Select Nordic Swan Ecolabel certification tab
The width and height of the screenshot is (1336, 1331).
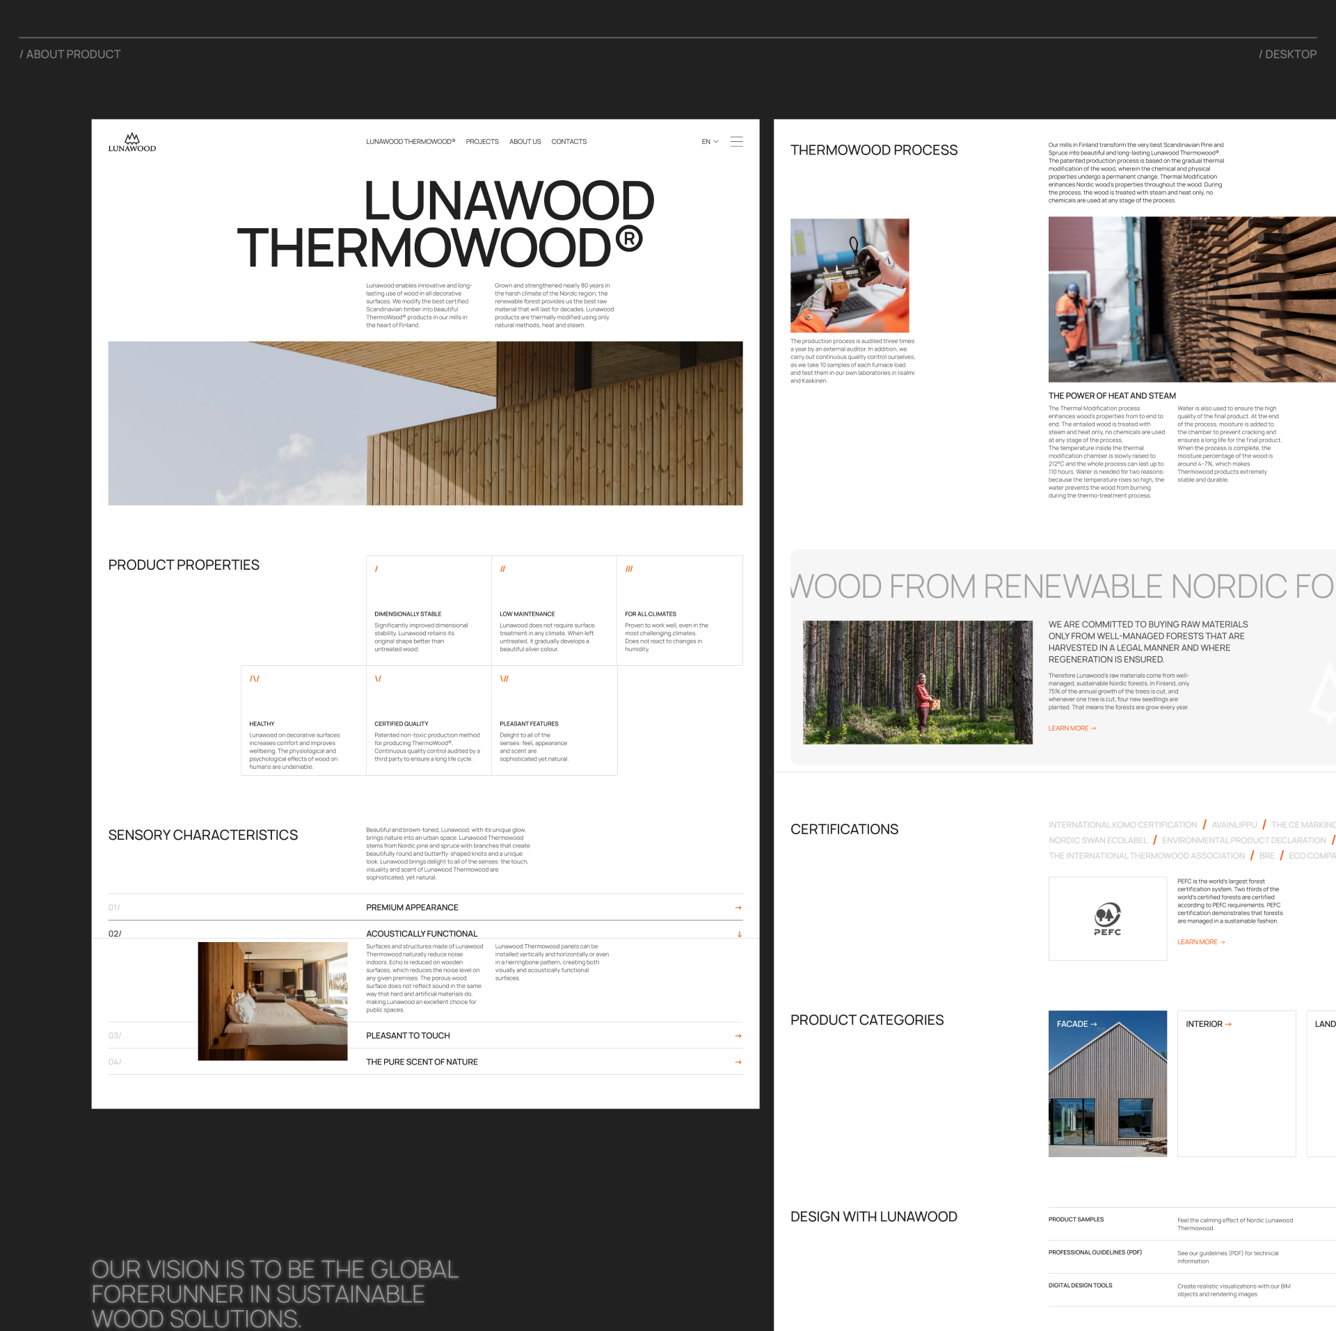[x=1097, y=840]
